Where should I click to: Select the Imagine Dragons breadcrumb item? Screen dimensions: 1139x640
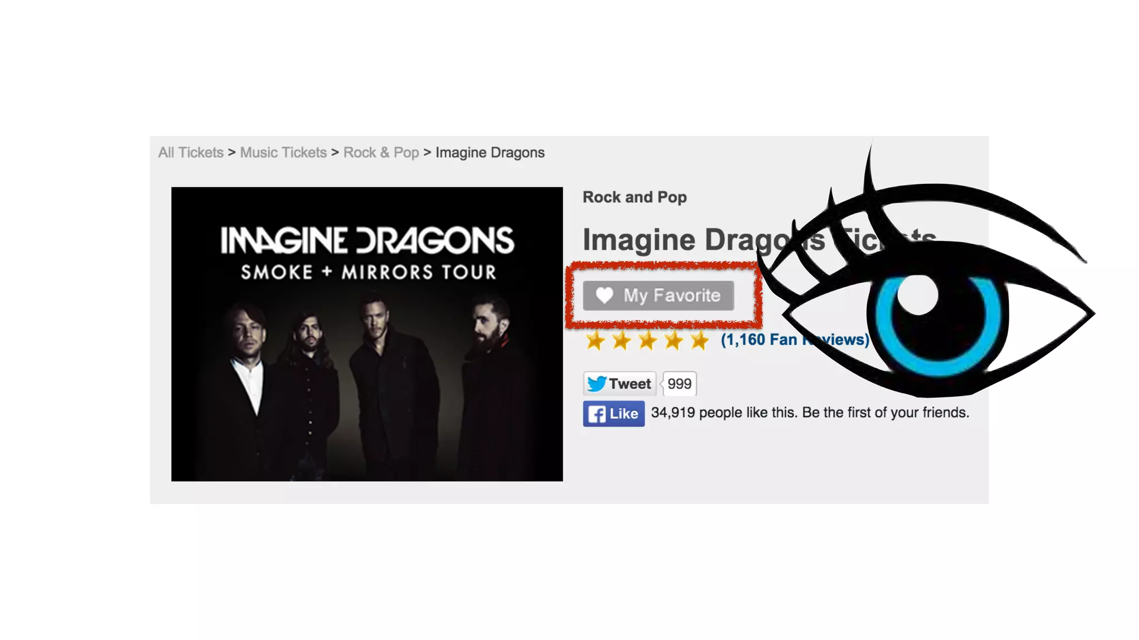click(490, 153)
